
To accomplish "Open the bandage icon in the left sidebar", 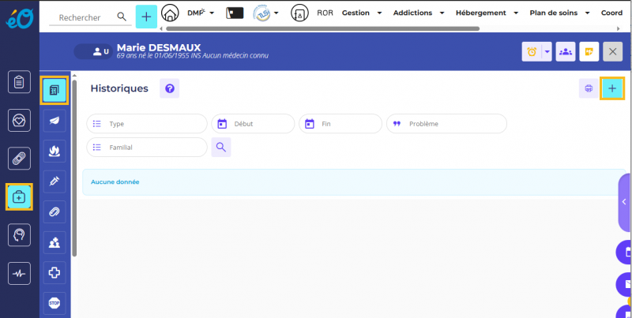I will pos(19,158).
